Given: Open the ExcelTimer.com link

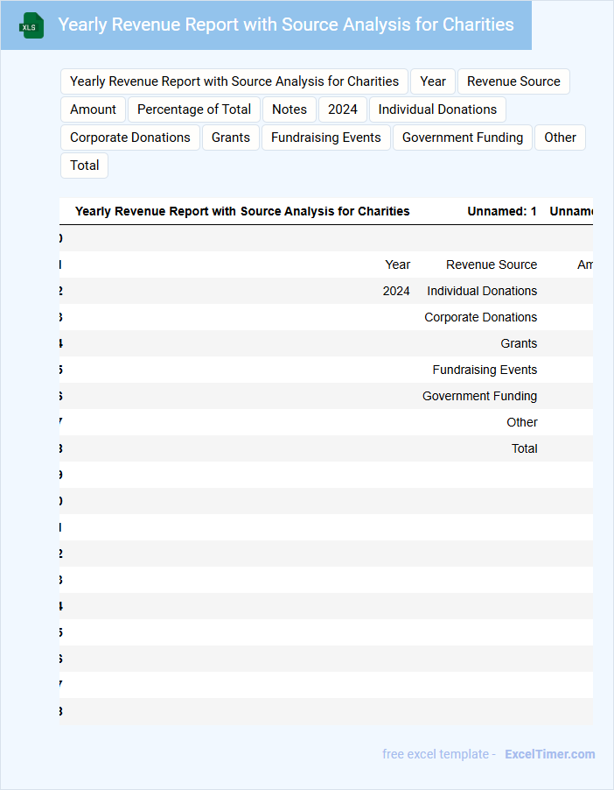Looking at the screenshot, I should (x=549, y=754).
